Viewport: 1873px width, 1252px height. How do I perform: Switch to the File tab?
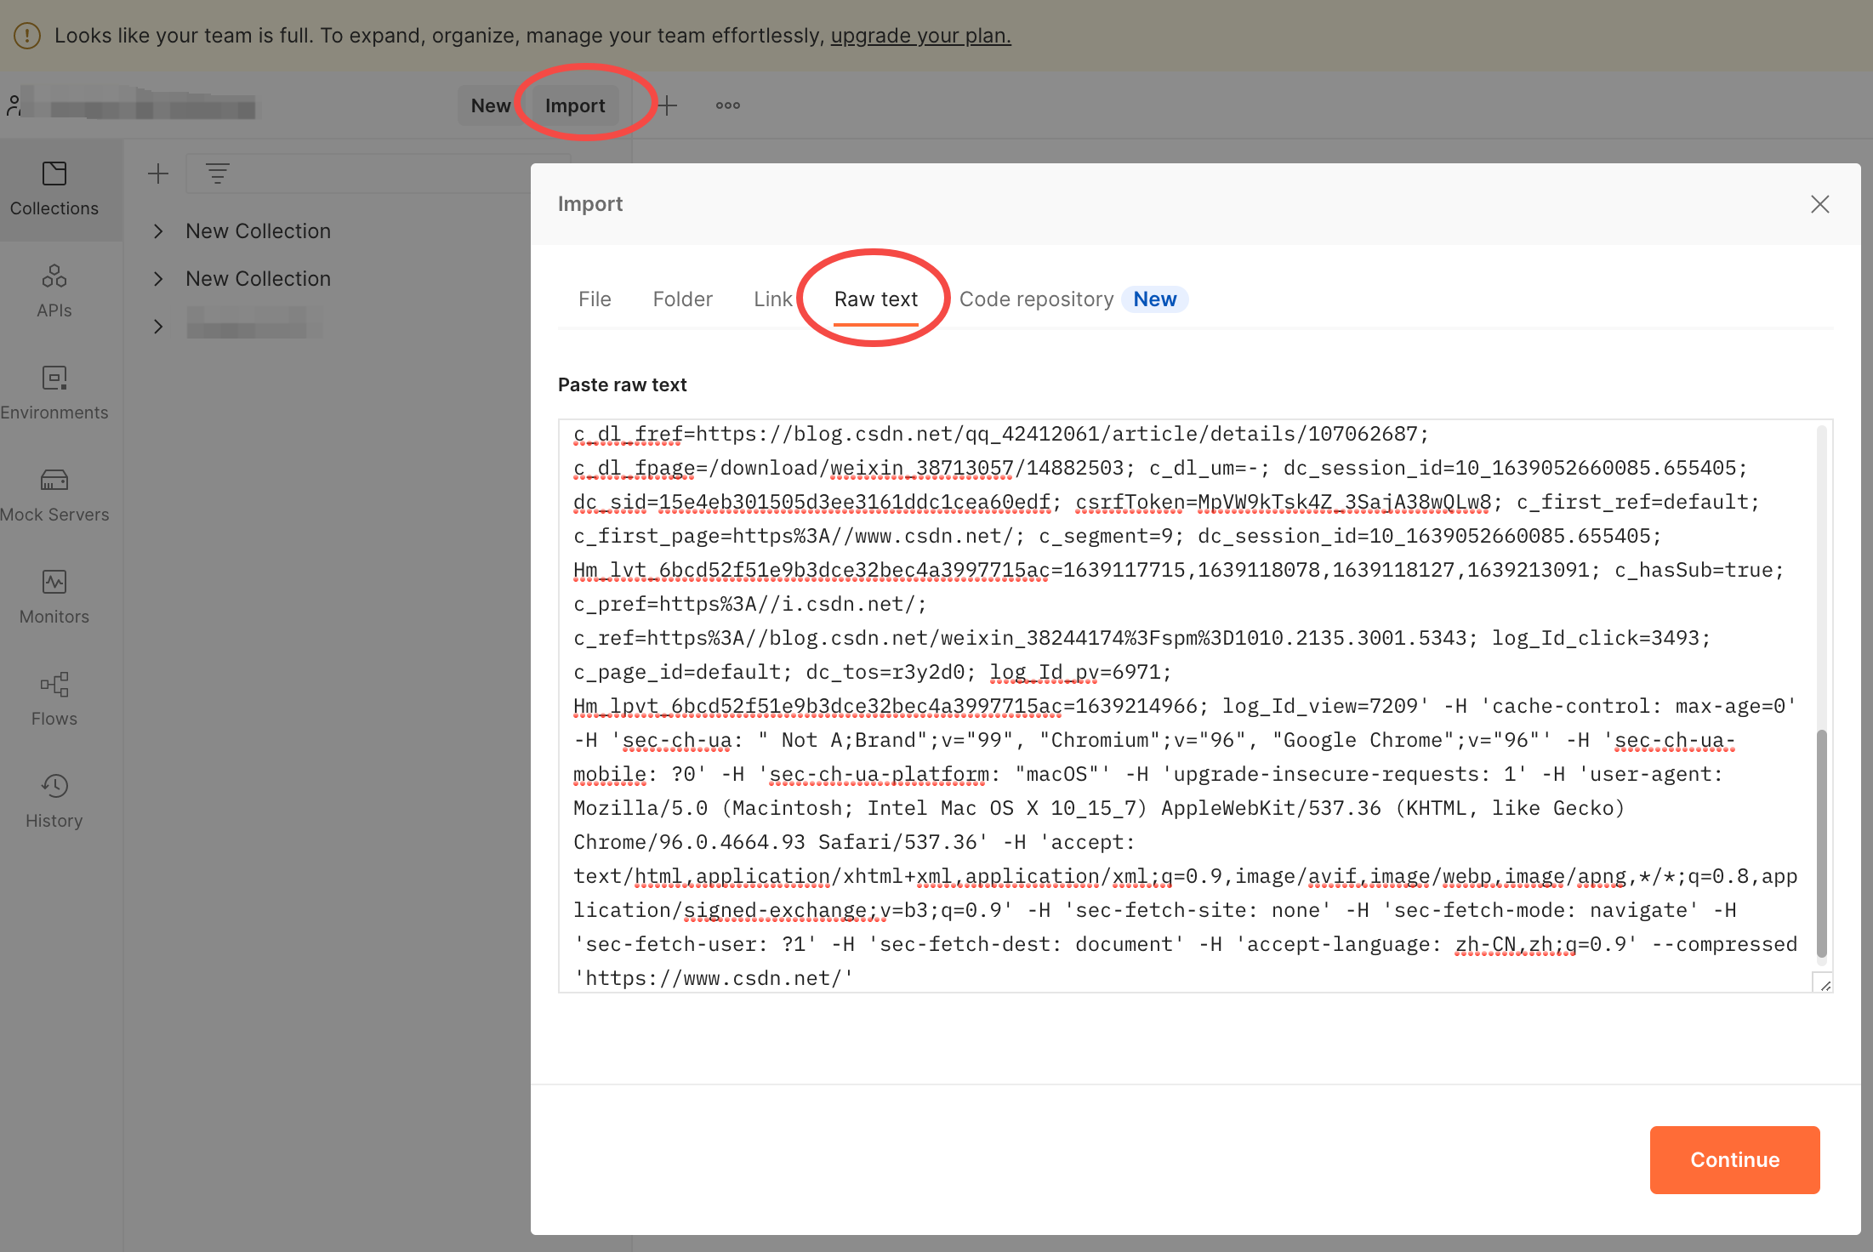(x=595, y=299)
